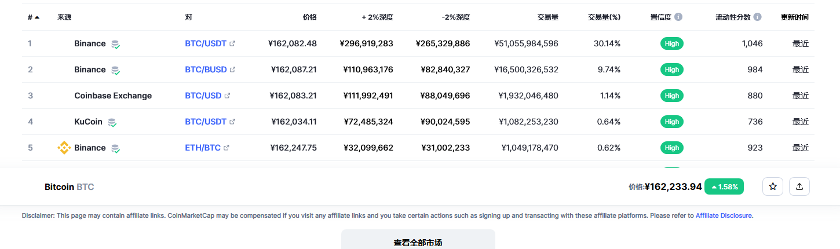Click the green 1.58% price change badge
The height and width of the screenshot is (249, 840).
click(724, 186)
